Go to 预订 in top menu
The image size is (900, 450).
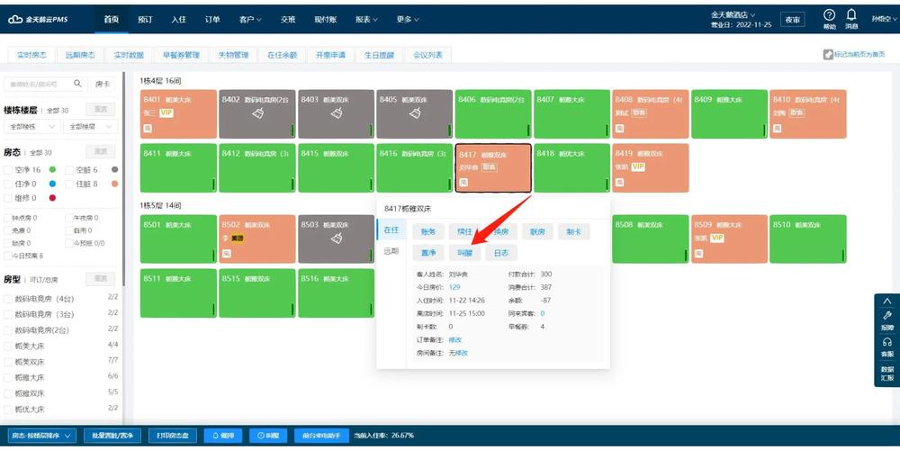tap(145, 20)
